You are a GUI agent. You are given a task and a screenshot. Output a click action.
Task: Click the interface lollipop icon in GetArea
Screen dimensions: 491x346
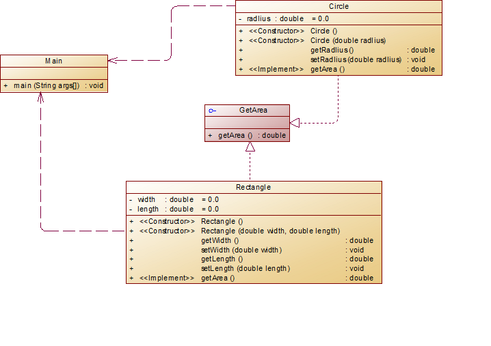[212, 111]
